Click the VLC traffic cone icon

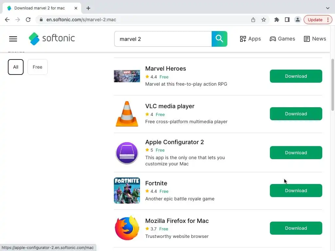(x=127, y=114)
